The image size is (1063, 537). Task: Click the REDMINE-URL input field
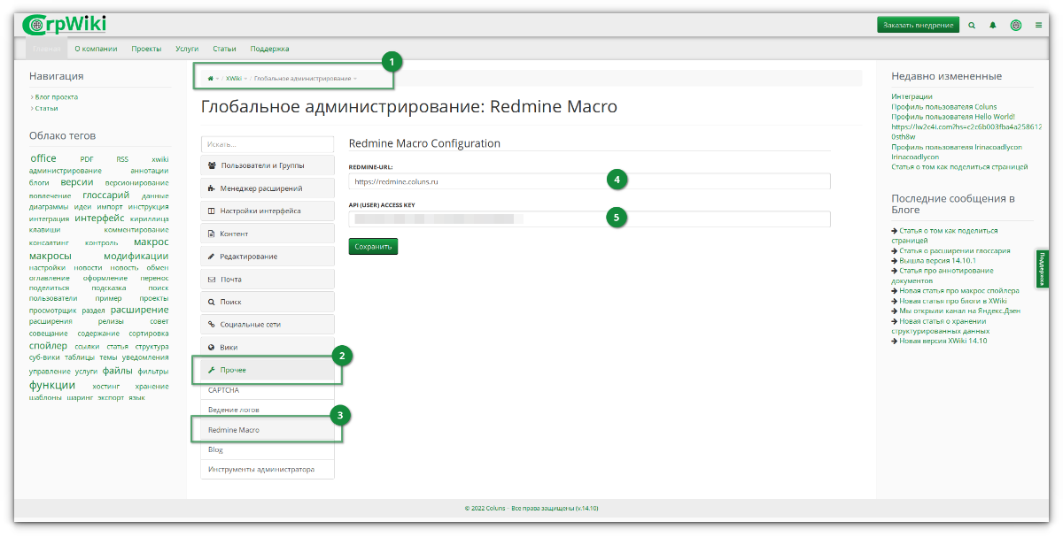point(589,181)
